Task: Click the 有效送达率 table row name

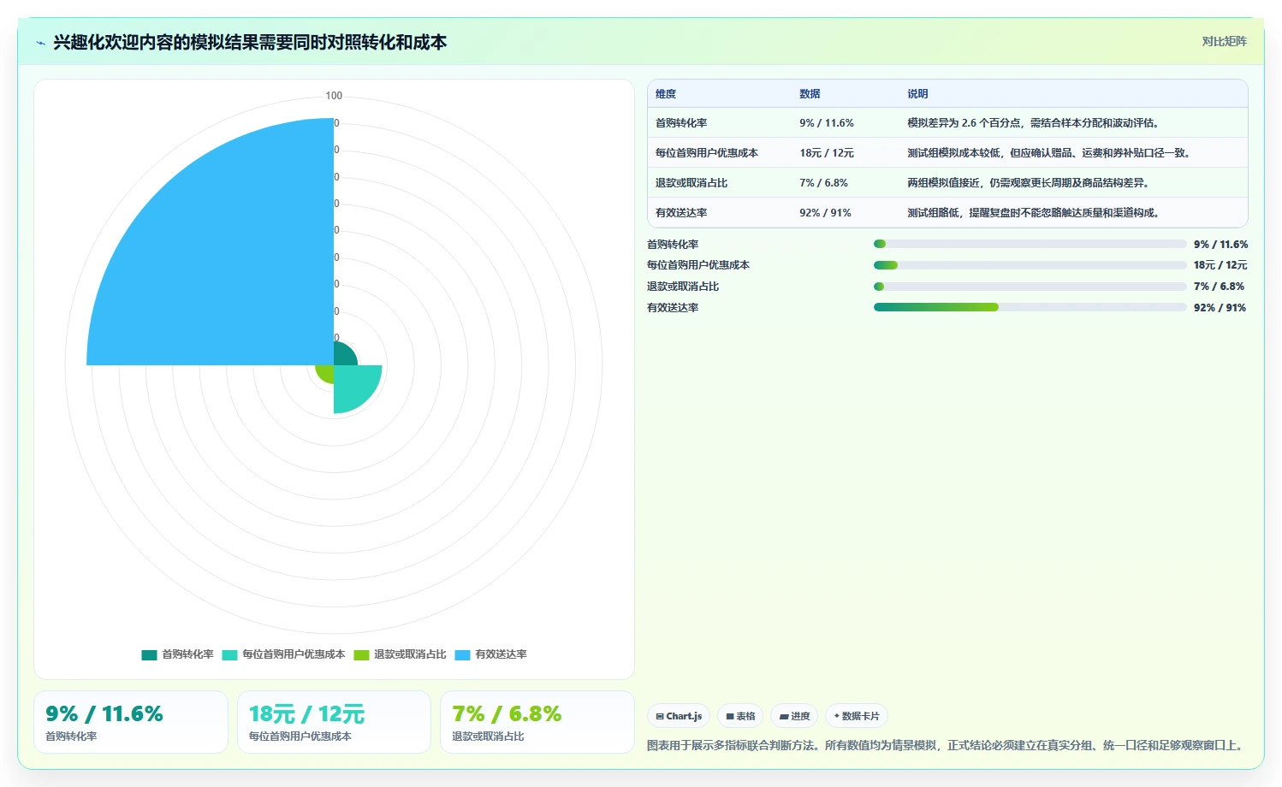Action: coord(681,213)
